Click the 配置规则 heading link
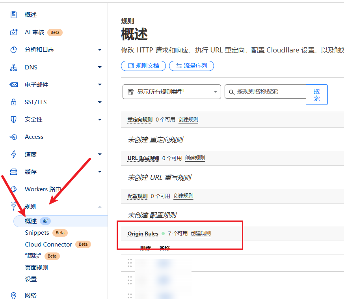Viewport: 344px width, 299px height. pos(138,196)
